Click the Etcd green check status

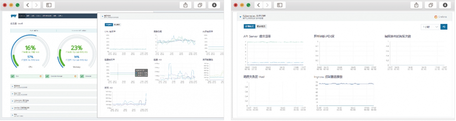12,76
